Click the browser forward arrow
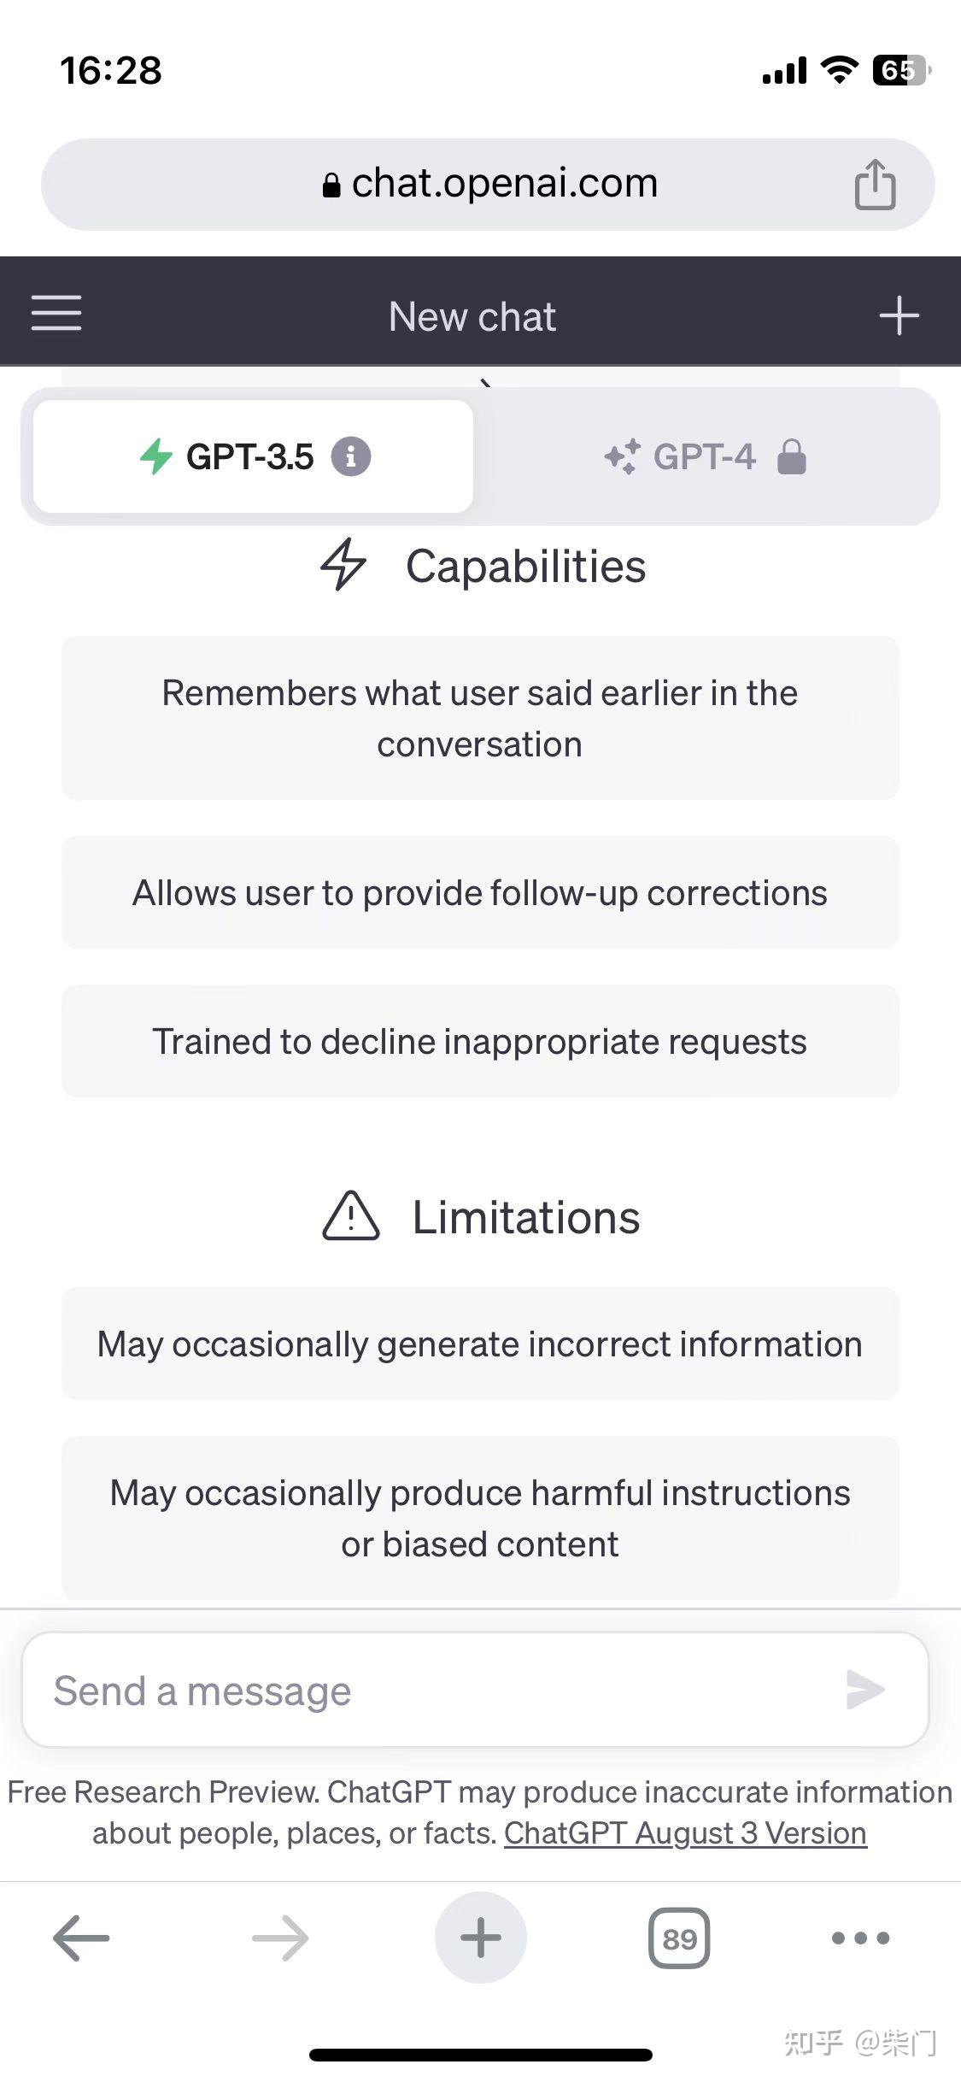Viewport: 961px width, 2082px height. click(280, 1938)
